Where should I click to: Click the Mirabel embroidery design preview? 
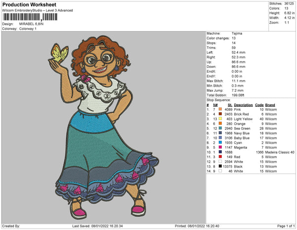103,128
